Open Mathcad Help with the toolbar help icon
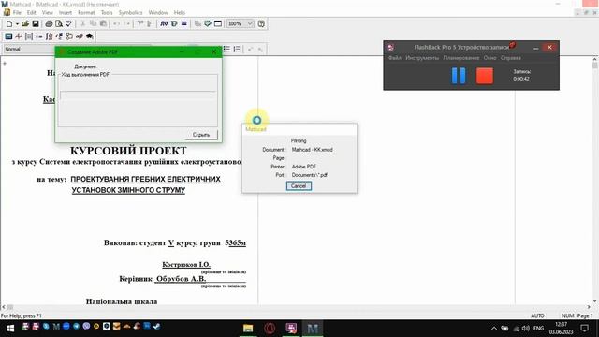599x337 pixels. click(x=261, y=23)
